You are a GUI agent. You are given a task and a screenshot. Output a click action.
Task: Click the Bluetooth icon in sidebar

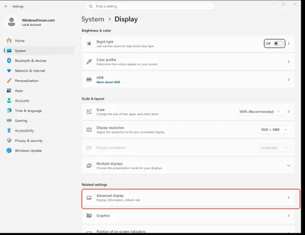tap(9, 61)
